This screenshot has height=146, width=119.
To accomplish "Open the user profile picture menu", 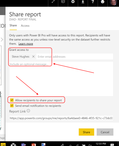I will (113, 2).
